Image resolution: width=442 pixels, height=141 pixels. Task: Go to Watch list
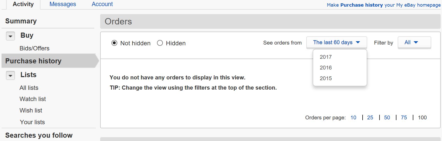click(x=33, y=99)
